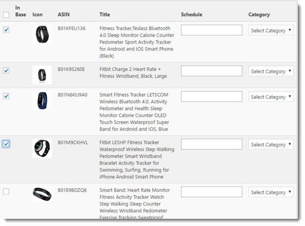Click the Smart Band: Heart Rate Monitor title
This screenshot has width=305, height=226.
[134, 203]
